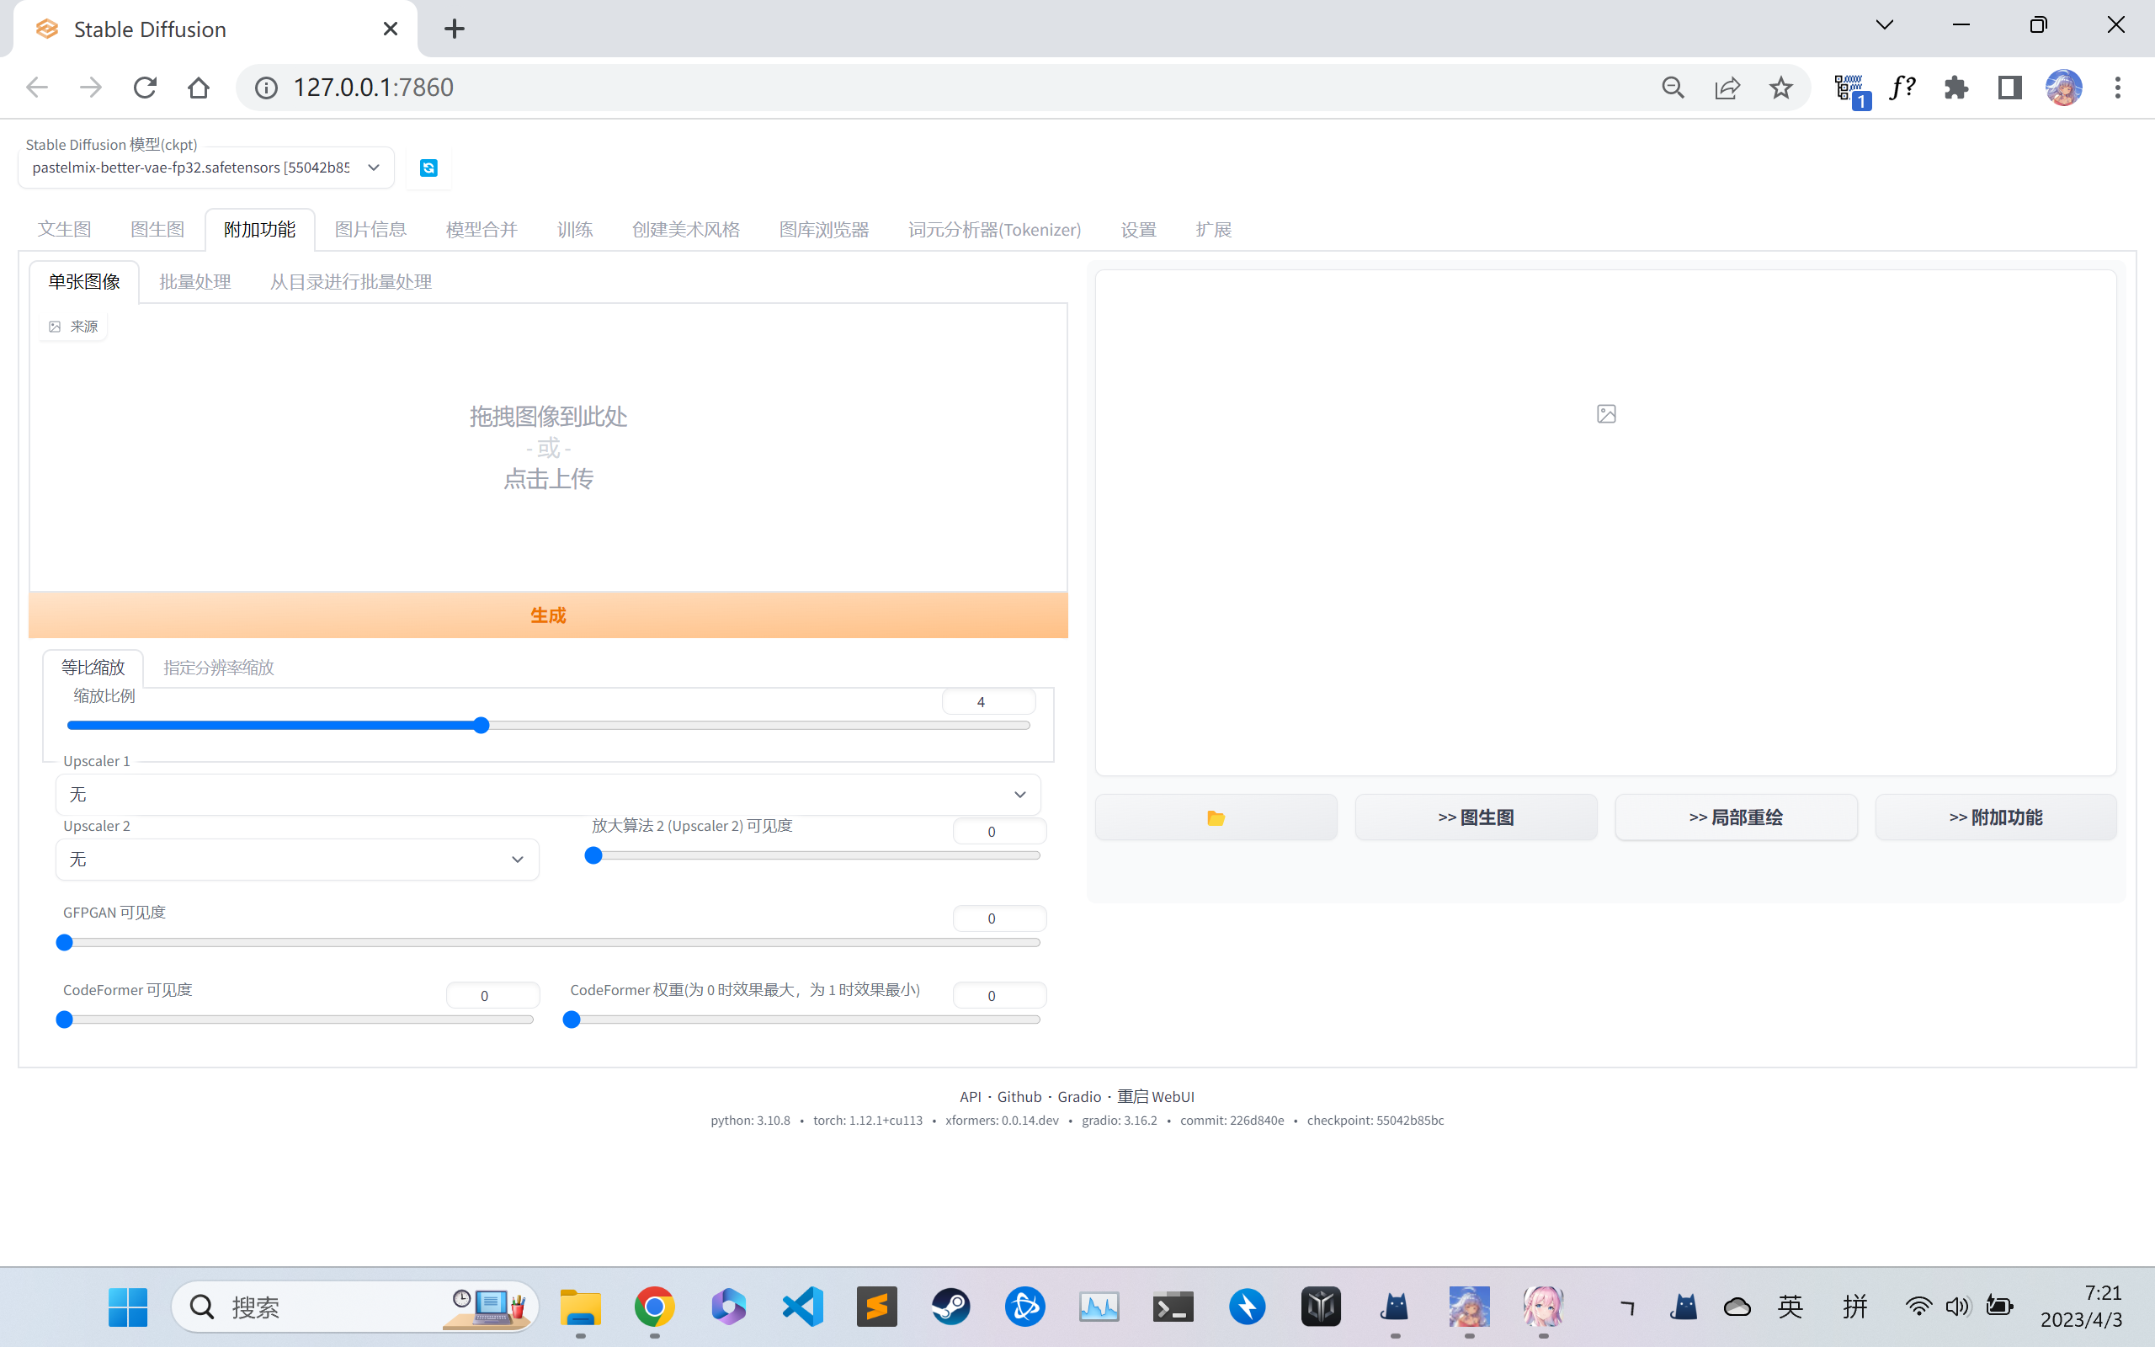Click the blue refresh checkpoint list icon
The width and height of the screenshot is (2155, 1347).
tap(428, 168)
